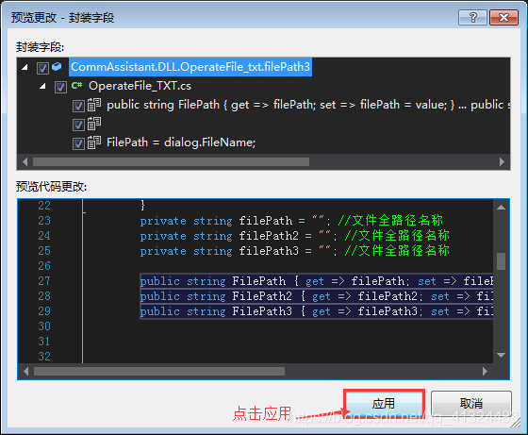Click code line 24 private string filePath2
The width and height of the screenshot is (528, 435).
click(x=294, y=236)
